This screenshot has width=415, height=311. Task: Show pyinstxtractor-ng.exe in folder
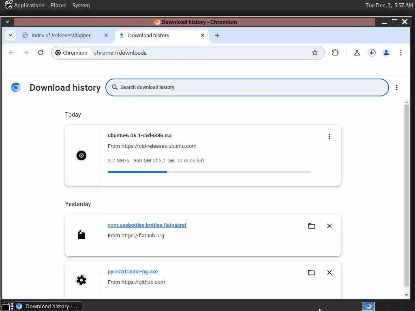click(x=312, y=273)
